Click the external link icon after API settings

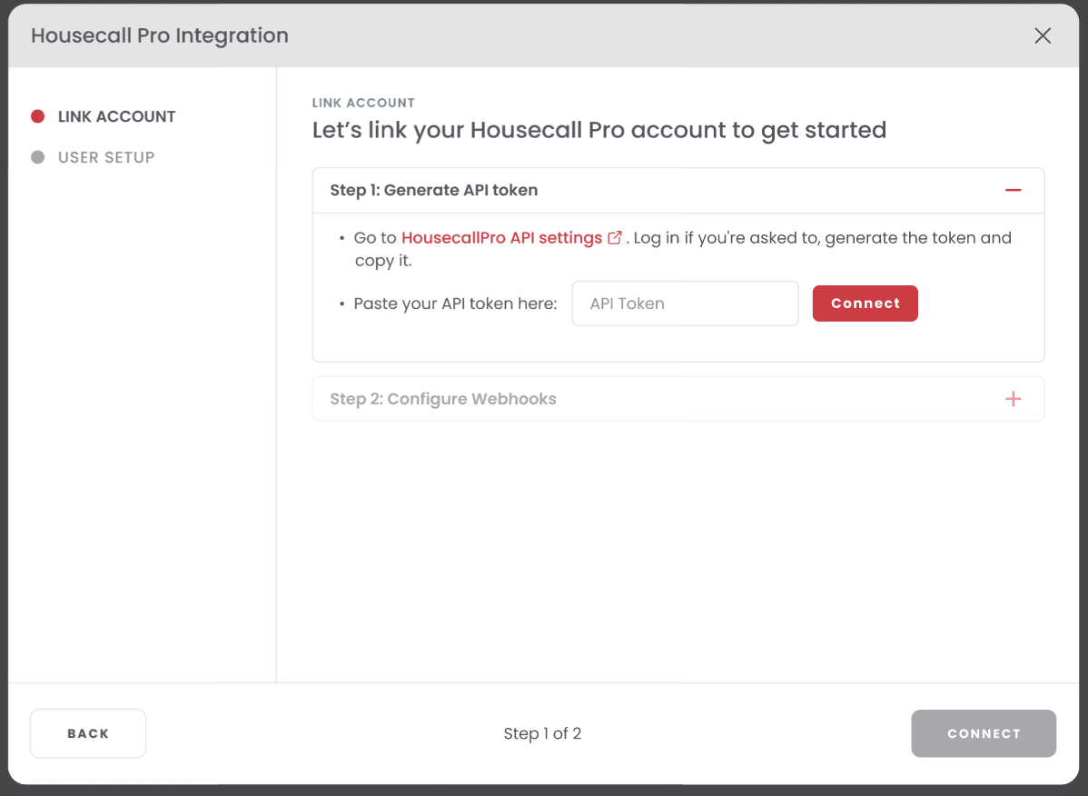pos(615,238)
